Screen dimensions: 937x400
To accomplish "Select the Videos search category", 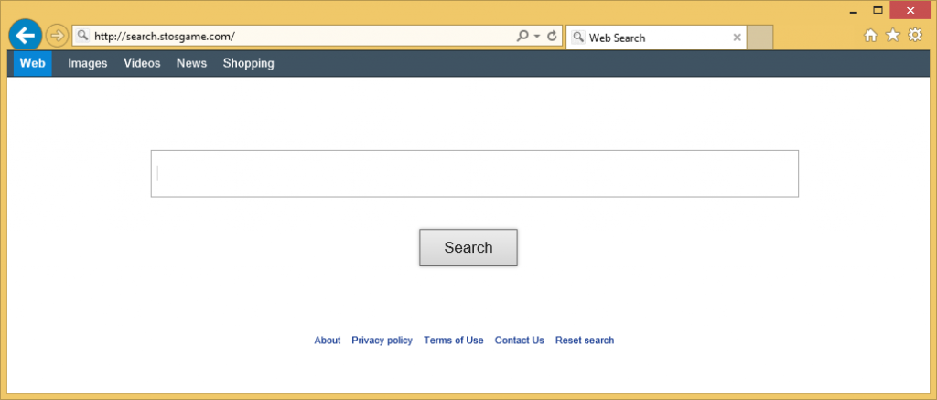I will pos(142,63).
